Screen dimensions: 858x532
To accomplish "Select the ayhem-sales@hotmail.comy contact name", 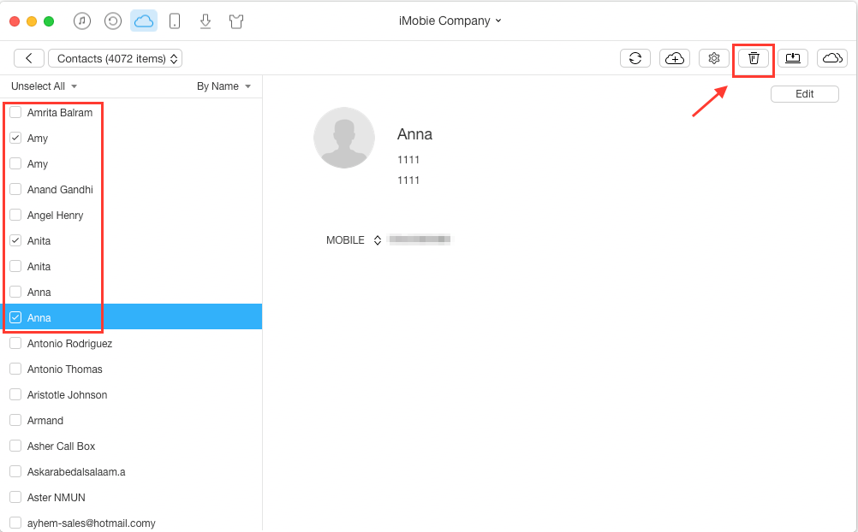I will [92, 523].
